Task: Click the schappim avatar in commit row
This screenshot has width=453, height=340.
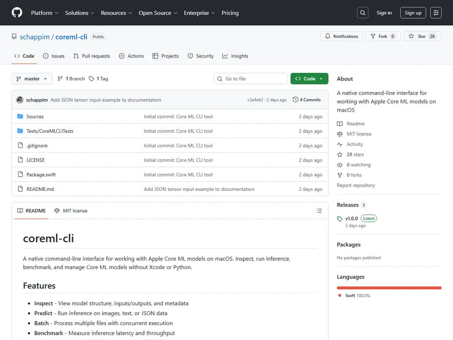Action: (x=19, y=100)
